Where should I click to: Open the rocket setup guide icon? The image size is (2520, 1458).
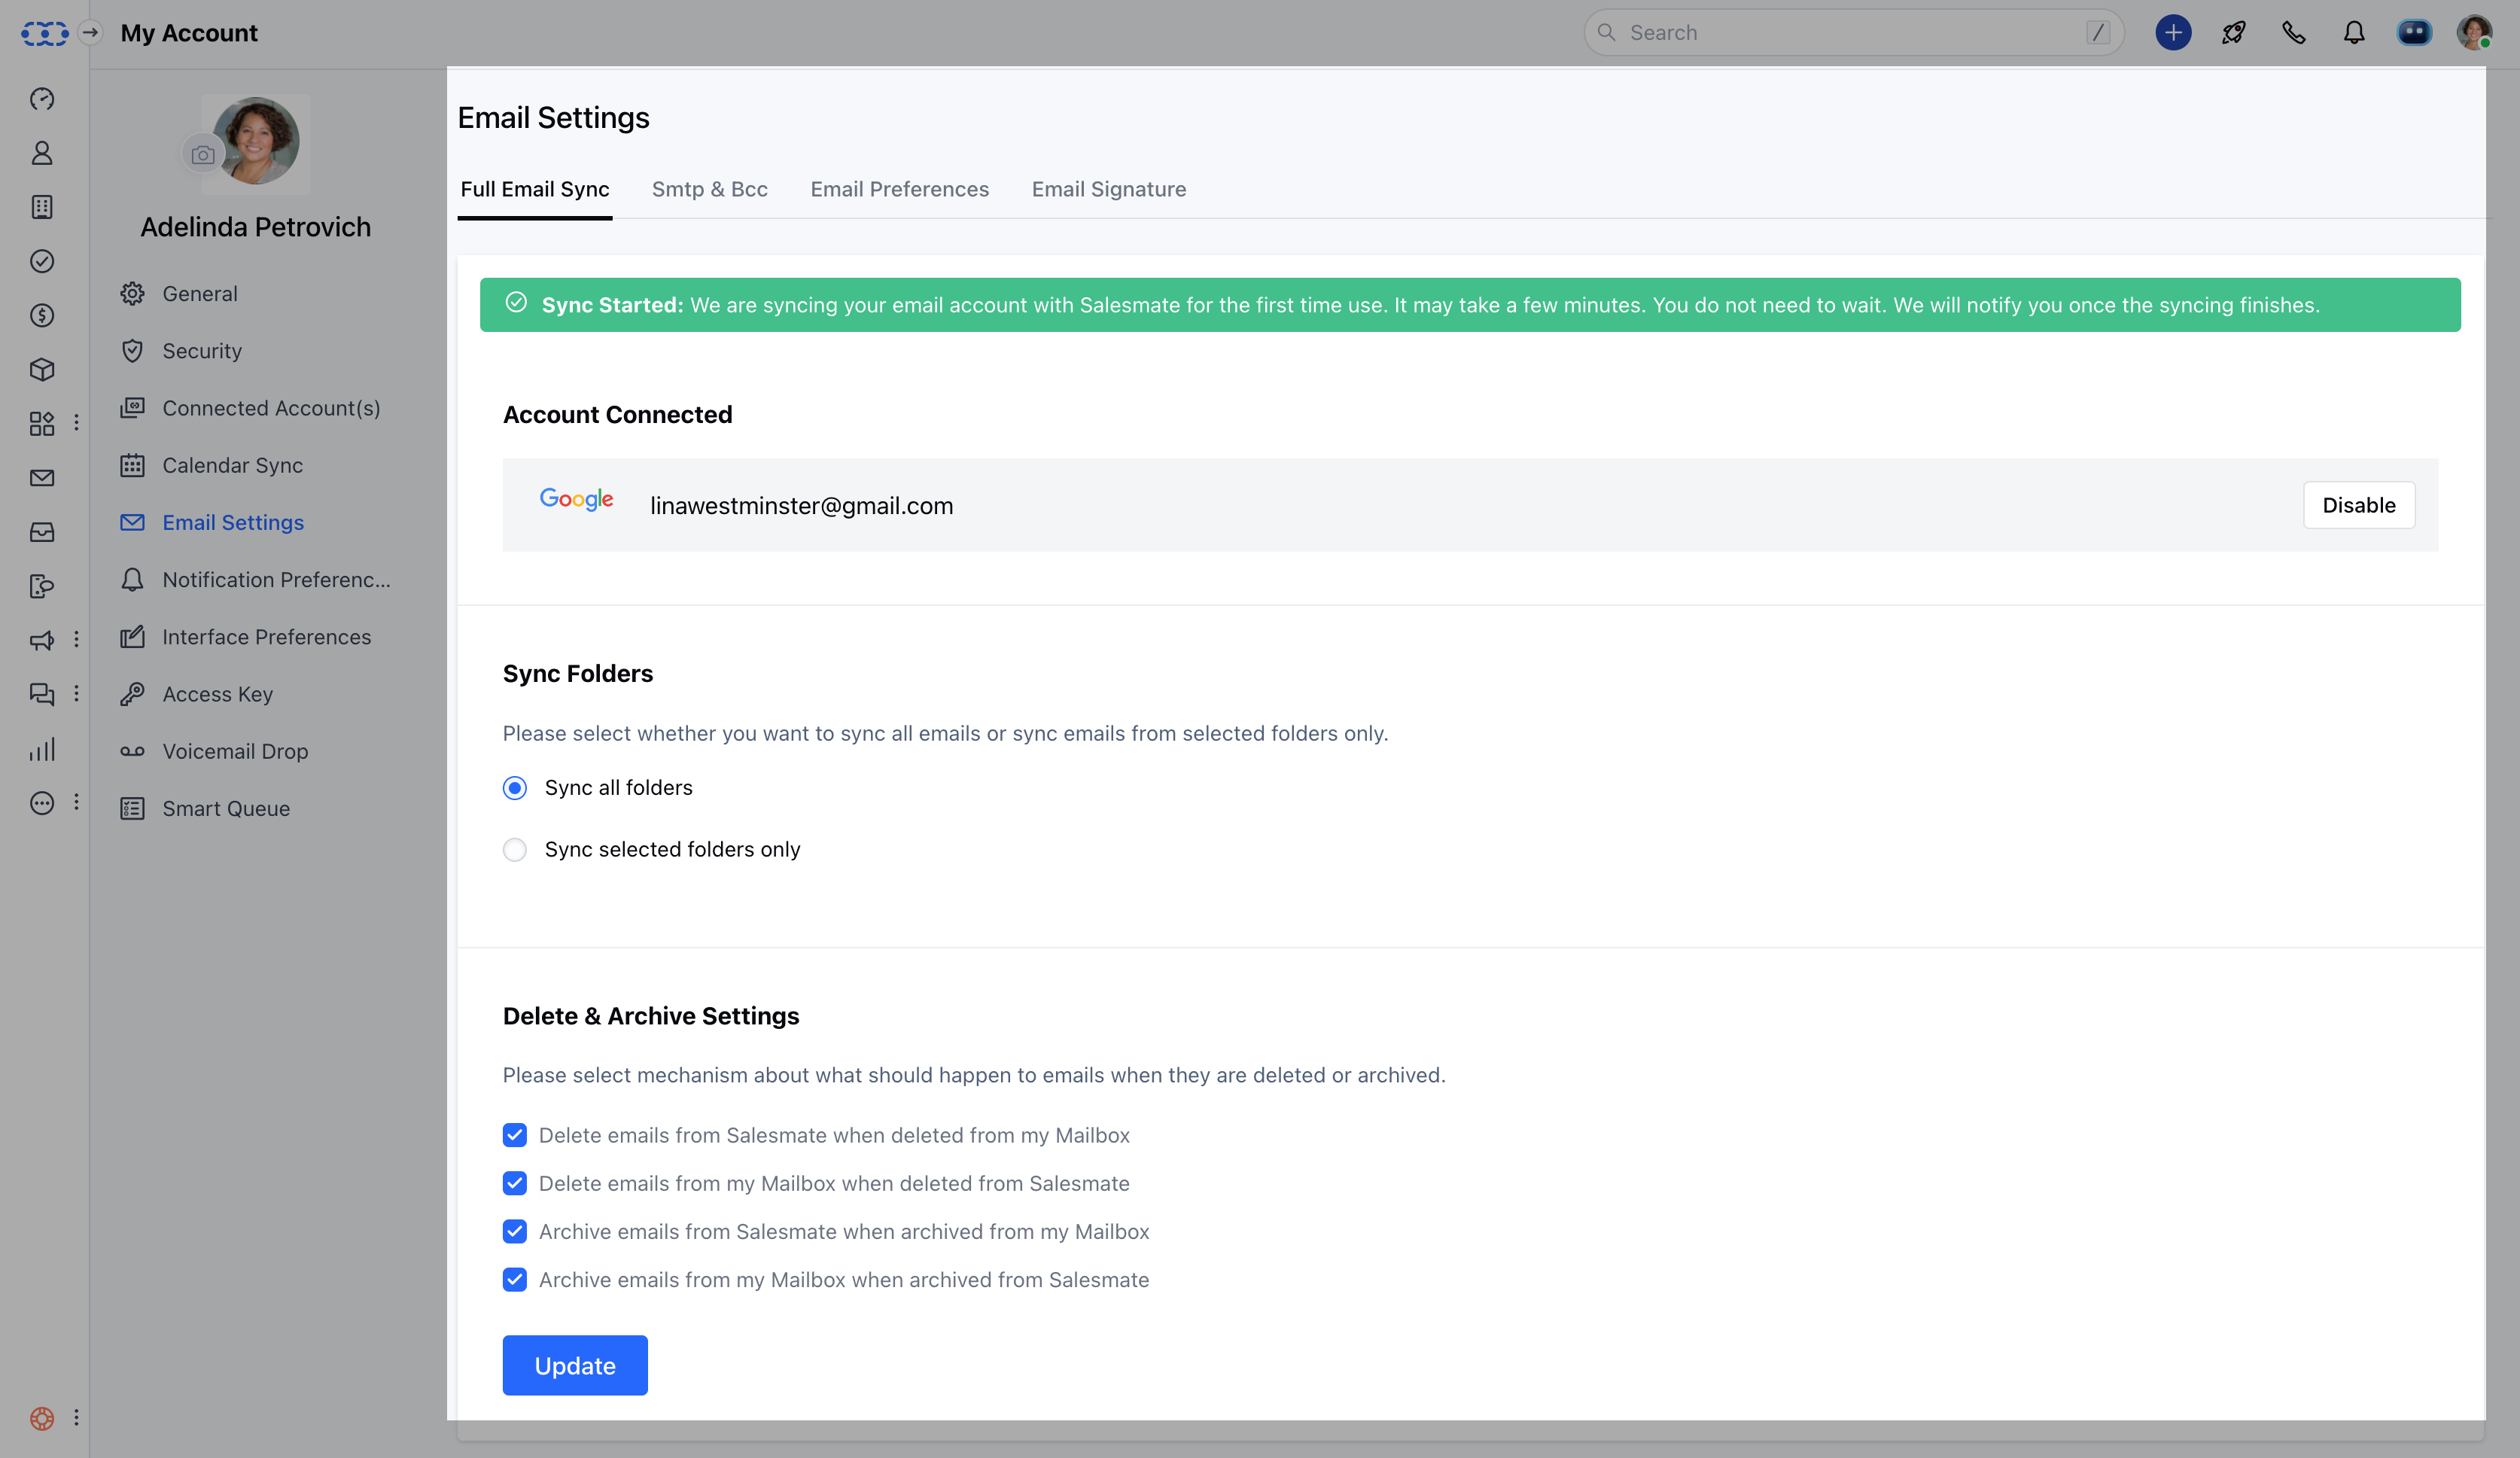point(2233,33)
